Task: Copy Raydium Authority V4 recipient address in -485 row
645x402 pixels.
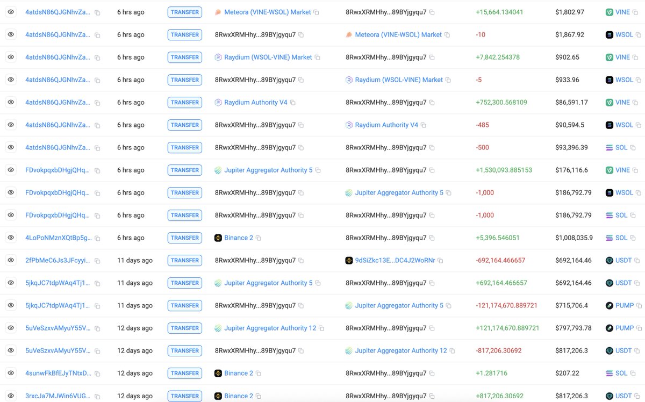Action: 423,125
